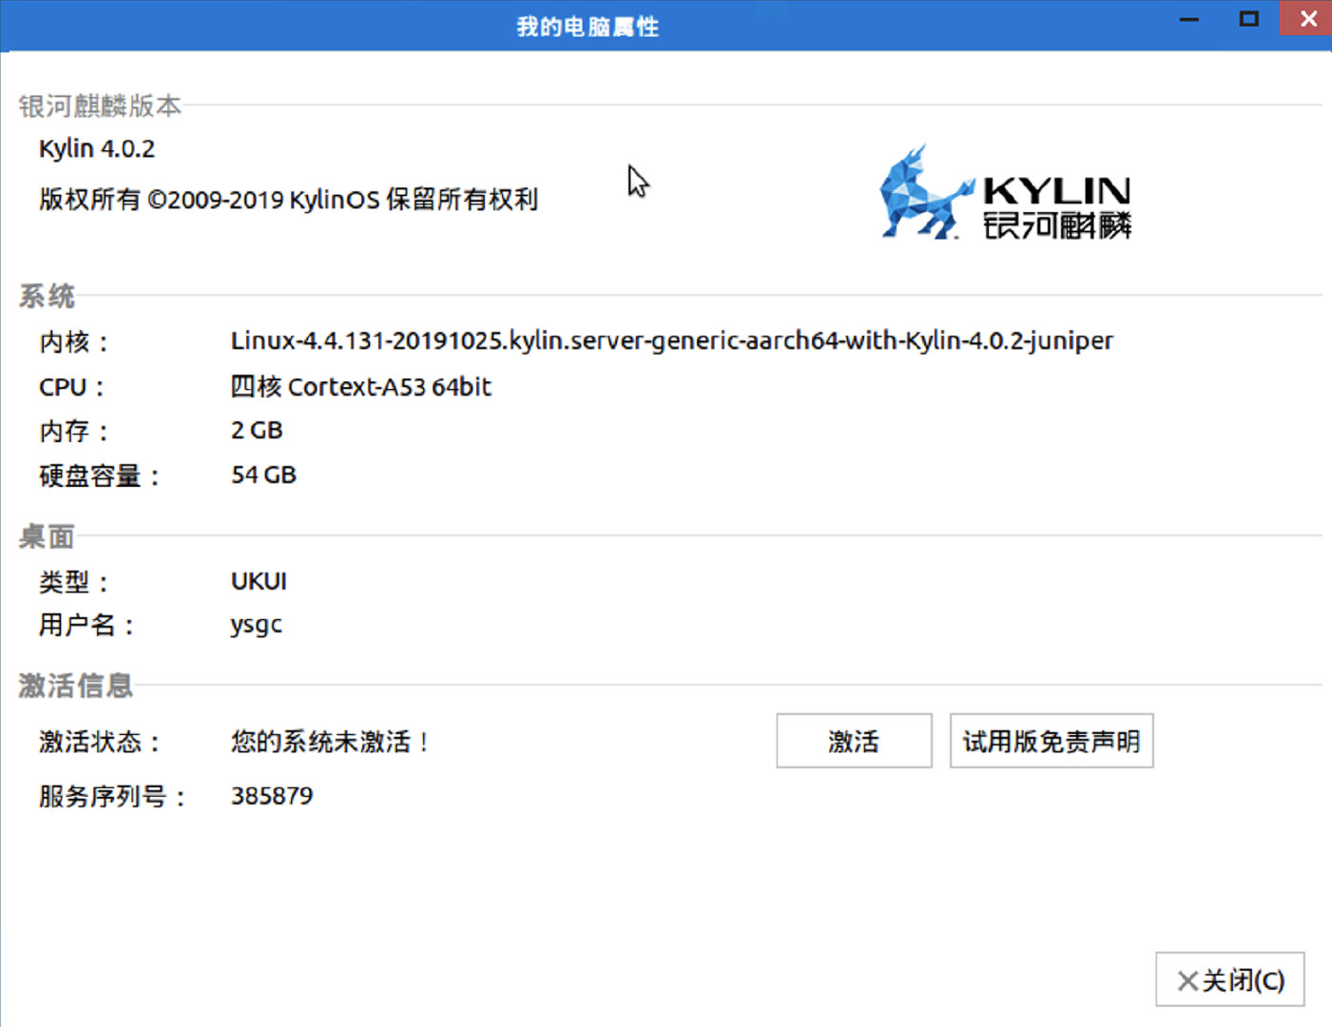Click the 内核： label
The image size is (1332, 1027).
pyautogui.click(x=74, y=341)
